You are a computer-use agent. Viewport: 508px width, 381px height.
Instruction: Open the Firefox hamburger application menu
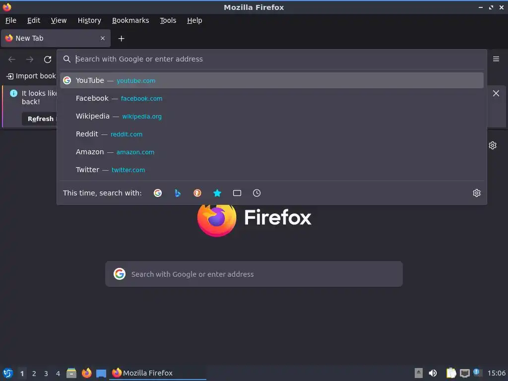496,59
